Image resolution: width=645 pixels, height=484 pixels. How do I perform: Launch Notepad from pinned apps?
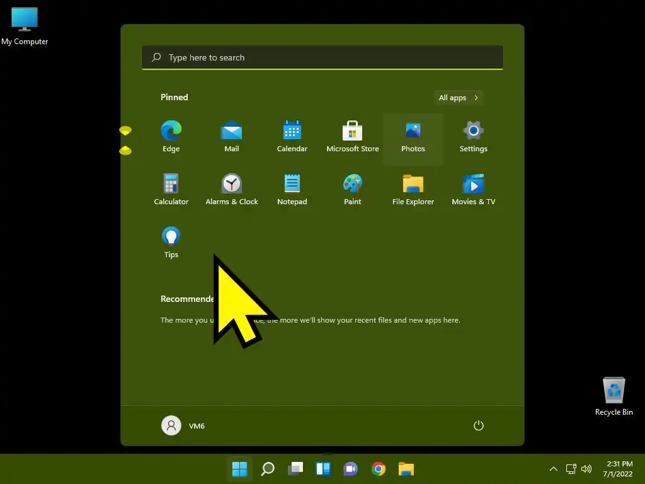click(x=292, y=190)
